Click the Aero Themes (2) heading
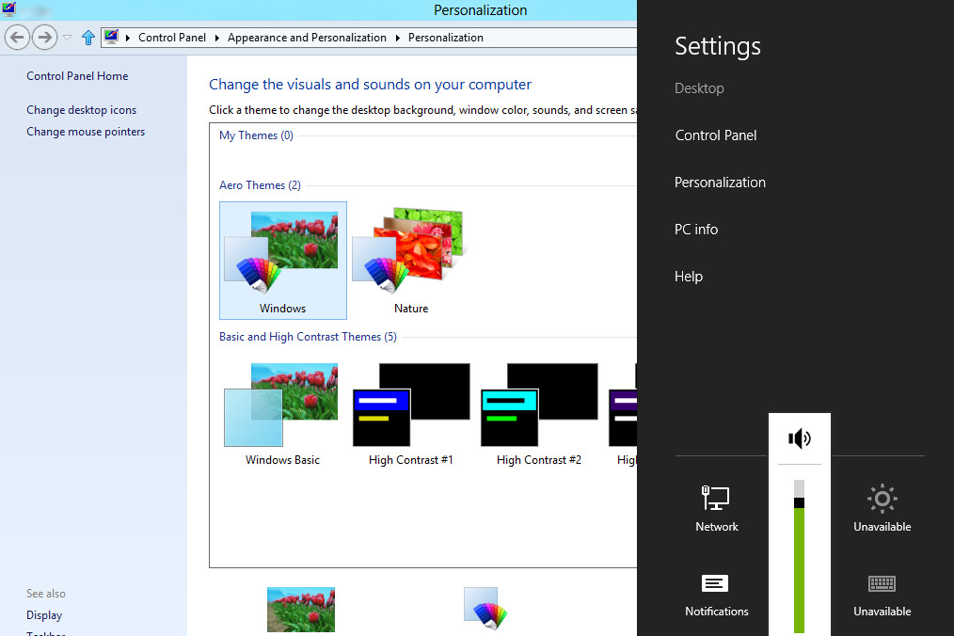 [260, 185]
